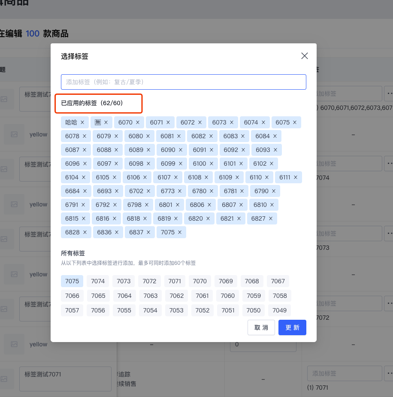Click the background 添加标签 field for 7071

point(344,373)
